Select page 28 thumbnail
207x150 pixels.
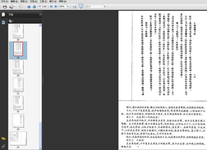tap(18, 31)
